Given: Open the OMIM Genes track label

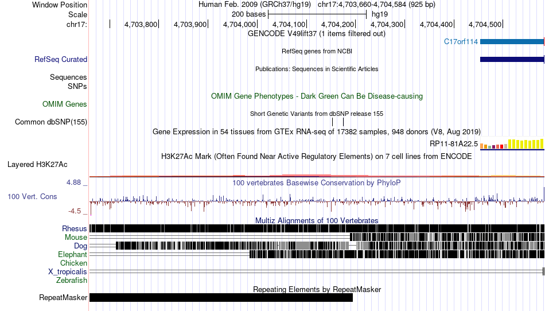Looking at the screenshot, I should (65, 104).
